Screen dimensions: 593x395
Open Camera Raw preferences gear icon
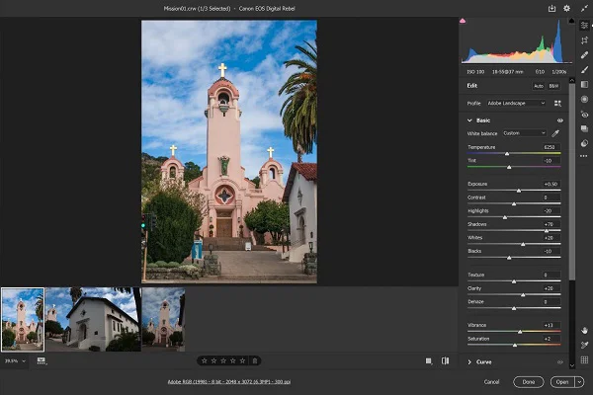click(566, 8)
